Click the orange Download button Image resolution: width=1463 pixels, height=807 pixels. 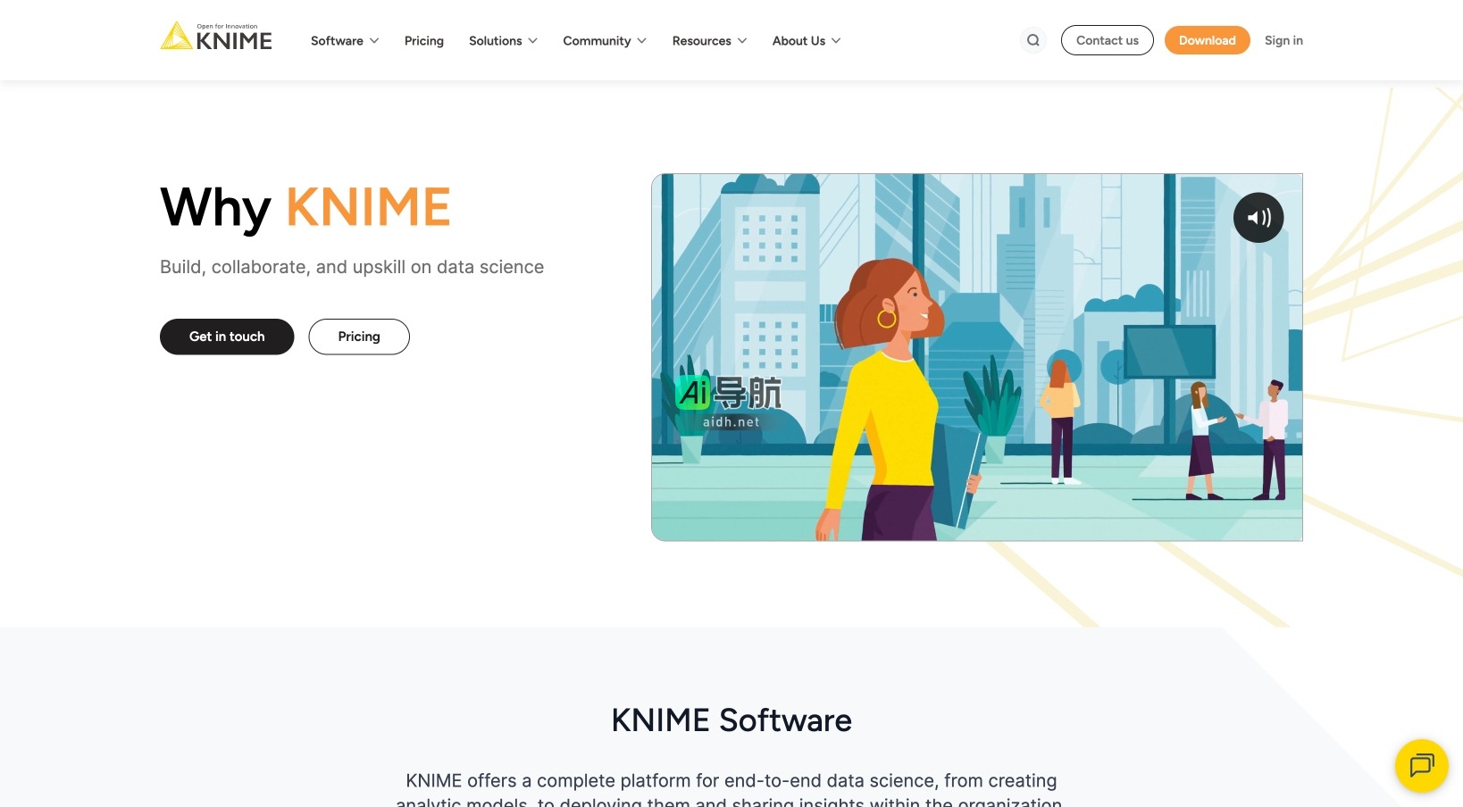point(1207,40)
